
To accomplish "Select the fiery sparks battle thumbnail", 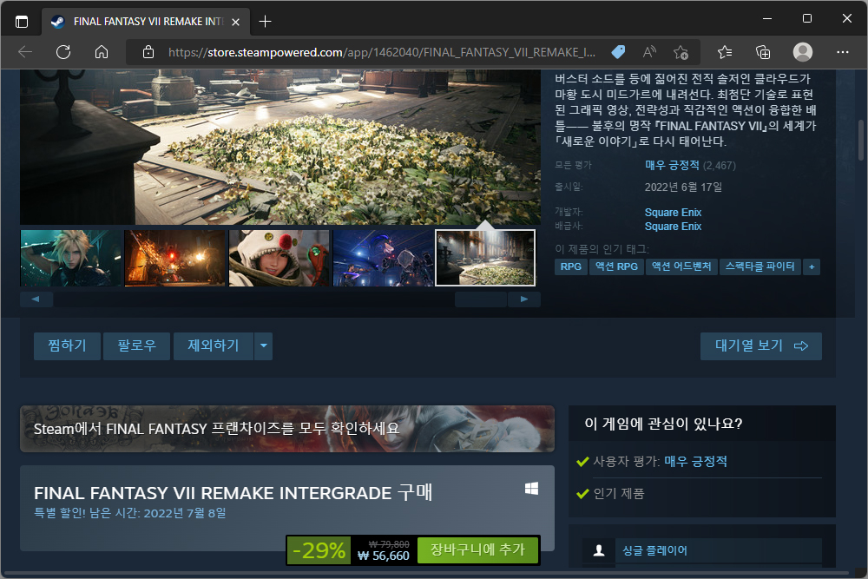I will 175,258.
